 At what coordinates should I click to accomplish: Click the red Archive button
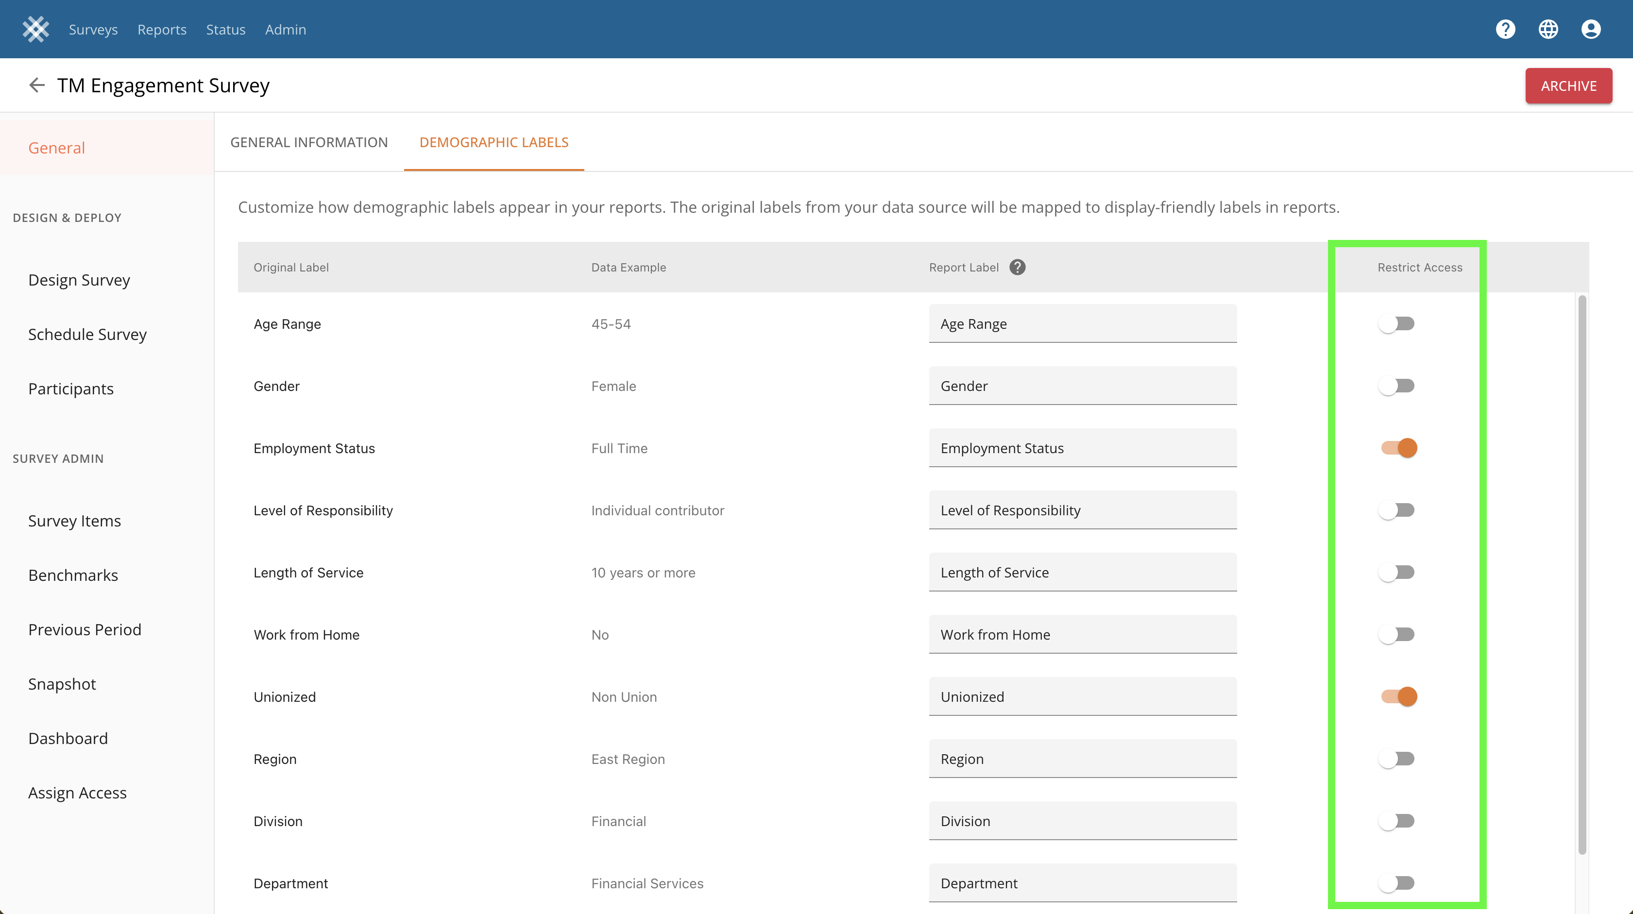[1568, 85]
